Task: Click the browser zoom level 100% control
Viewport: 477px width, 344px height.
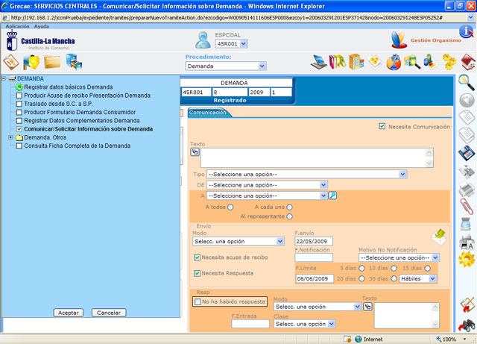Action: tap(451, 339)
